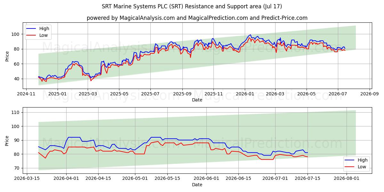Click the '2026-08-01' date tick label
This screenshot has height=192, width=384.
347,179
